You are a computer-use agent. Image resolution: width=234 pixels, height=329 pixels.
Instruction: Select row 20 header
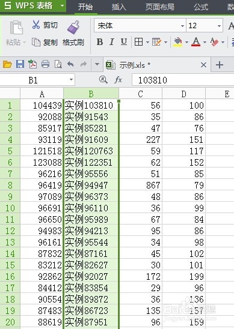point(10,322)
